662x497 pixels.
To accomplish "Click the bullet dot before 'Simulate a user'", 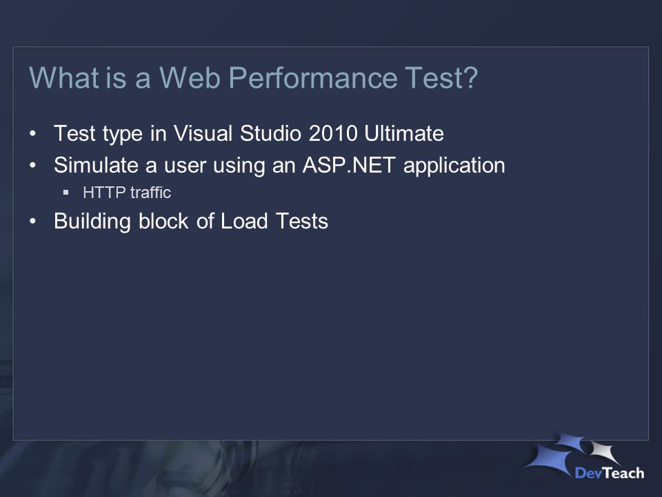I will pos(33,165).
